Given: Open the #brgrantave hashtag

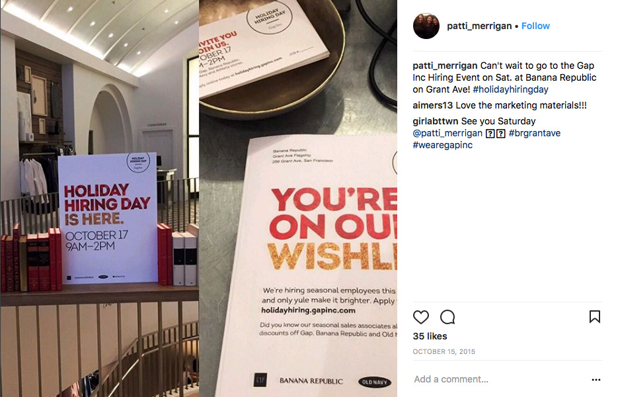Looking at the screenshot, I should pyautogui.click(x=535, y=134).
